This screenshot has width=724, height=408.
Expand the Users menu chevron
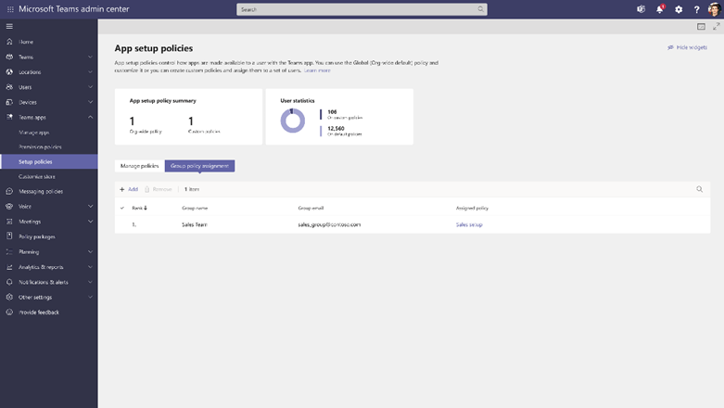coord(90,87)
